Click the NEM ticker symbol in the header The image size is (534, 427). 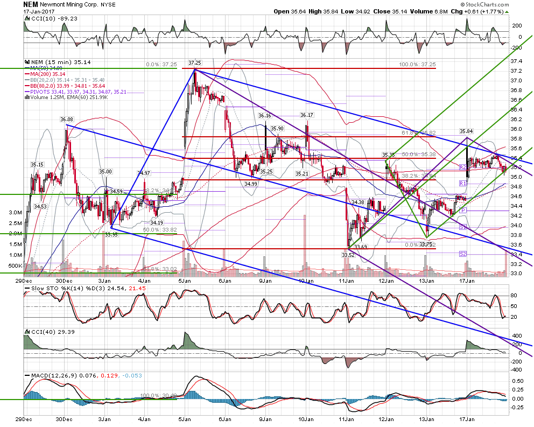coord(31,4)
